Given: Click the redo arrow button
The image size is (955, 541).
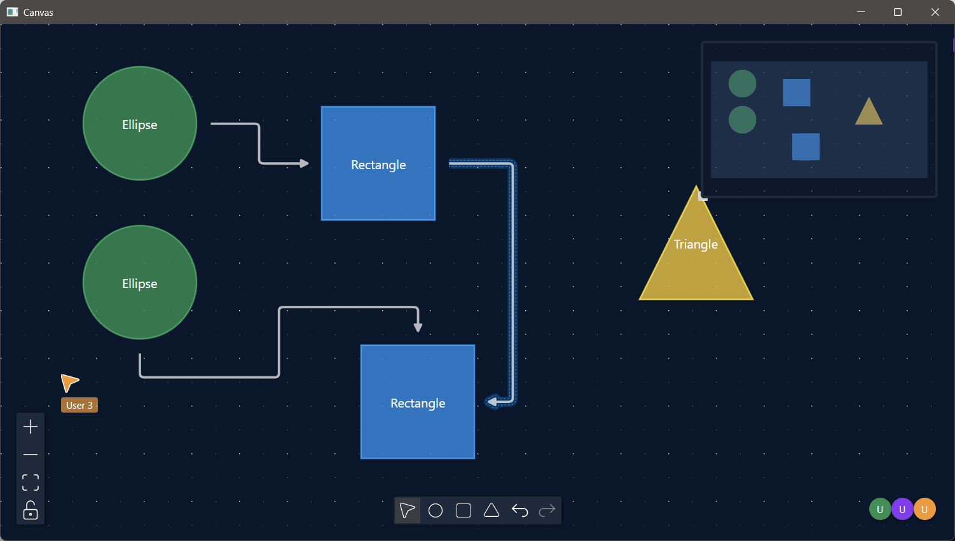Looking at the screenshot, I should point(547,510).
